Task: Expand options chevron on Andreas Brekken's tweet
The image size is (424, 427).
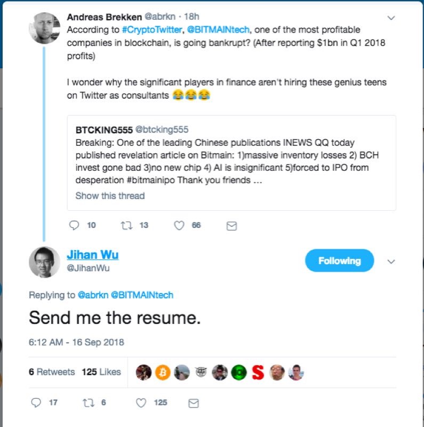Action: pos(391,18)
